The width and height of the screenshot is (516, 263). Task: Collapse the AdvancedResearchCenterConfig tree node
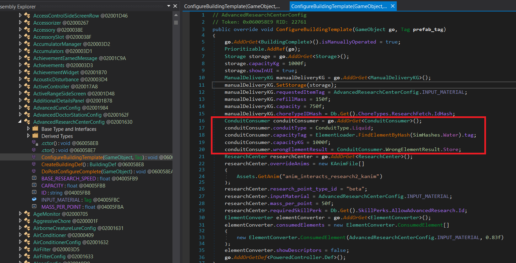pyautogui.click(x=20, y=122)
